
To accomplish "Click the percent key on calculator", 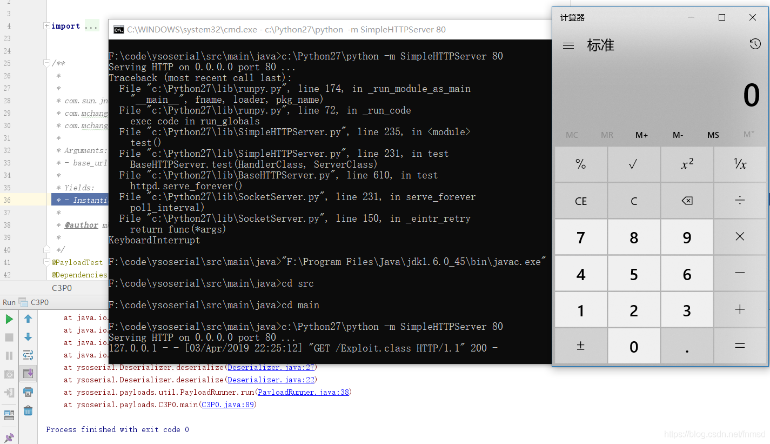I will 581,164.
